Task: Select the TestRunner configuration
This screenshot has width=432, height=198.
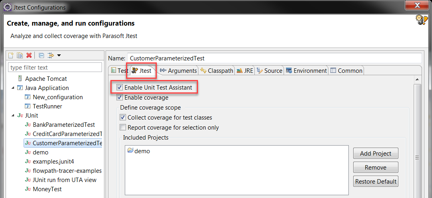Action: [x=47, y=106]
